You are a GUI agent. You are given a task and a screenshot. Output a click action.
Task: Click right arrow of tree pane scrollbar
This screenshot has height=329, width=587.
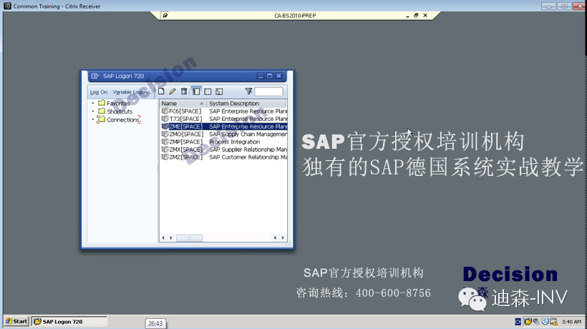171,237
